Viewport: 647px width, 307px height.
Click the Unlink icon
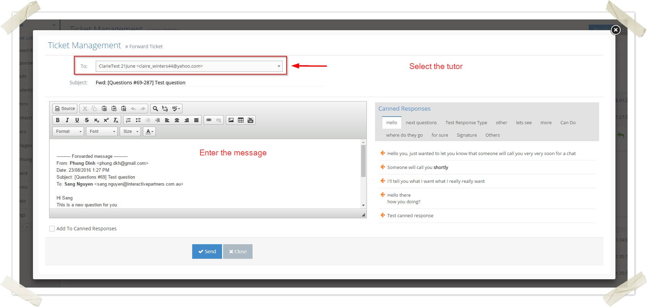point(219,120)
